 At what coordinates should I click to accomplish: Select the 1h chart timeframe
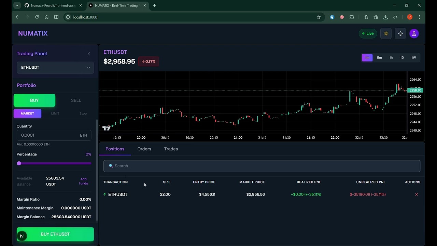391,58
